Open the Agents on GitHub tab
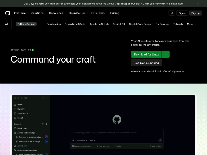207x155 pixels. [99, 24]
